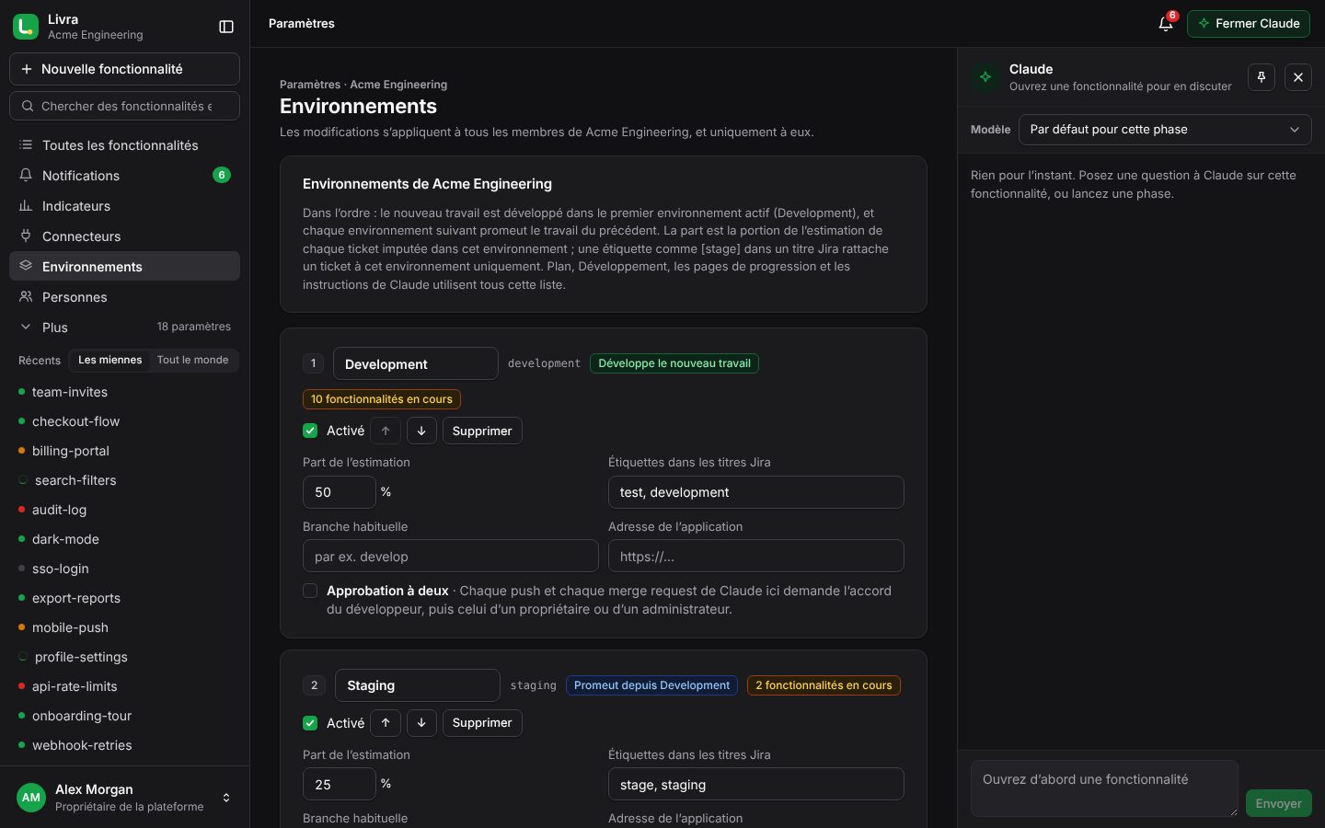The height and width of the screenshot is (828, 1325).
Task: Open Toutes les fonctionnalités list
Action: (x=124, y=145)
